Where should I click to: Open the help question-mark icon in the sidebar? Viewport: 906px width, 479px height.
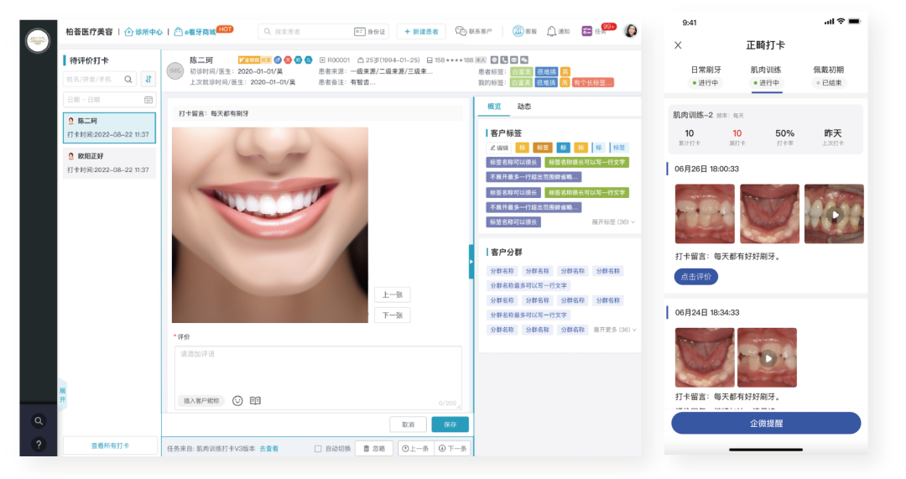coord(38,445)
